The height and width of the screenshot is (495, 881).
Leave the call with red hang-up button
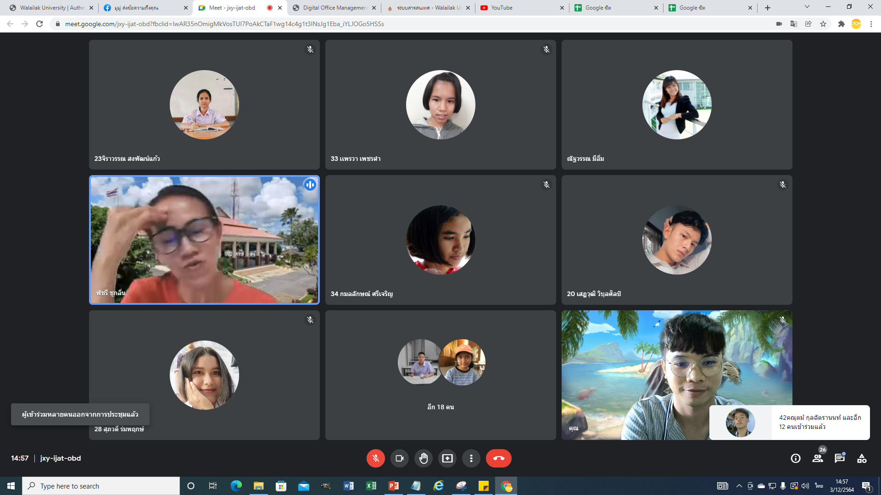pos(498,458)
